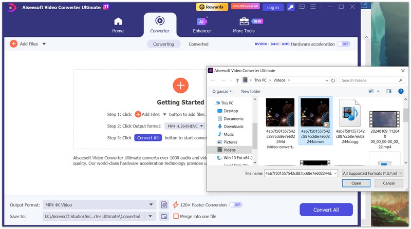Go up one folder level arrow
This screenshot has width=411, height=229.
(237, 80)
